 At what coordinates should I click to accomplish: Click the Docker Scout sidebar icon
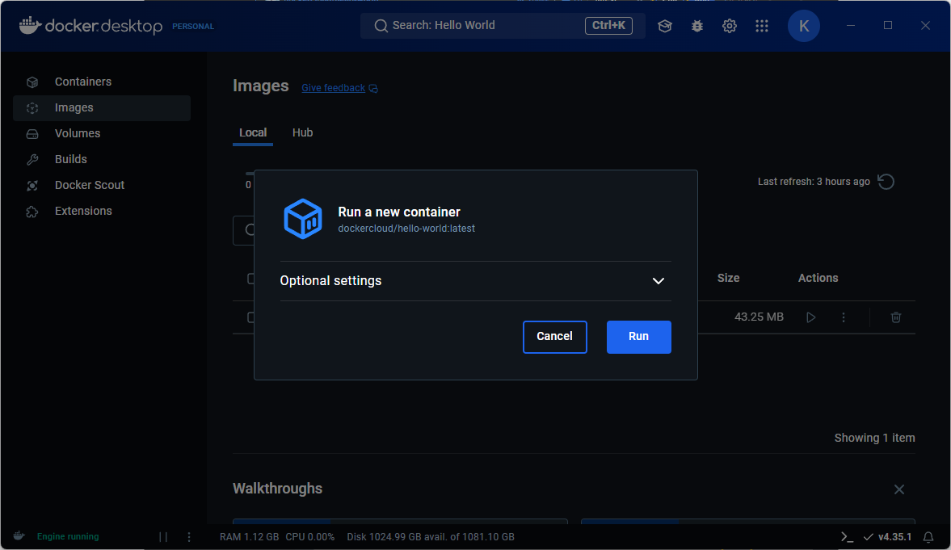32,186
